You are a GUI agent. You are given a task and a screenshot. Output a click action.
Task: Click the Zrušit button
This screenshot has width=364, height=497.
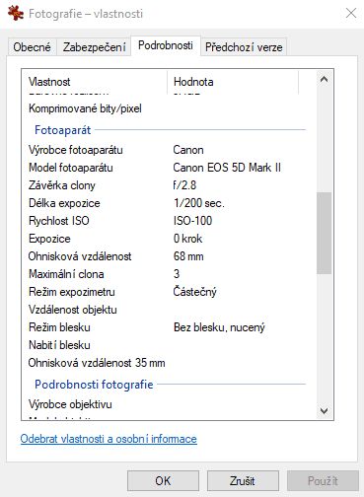(243, 481)
